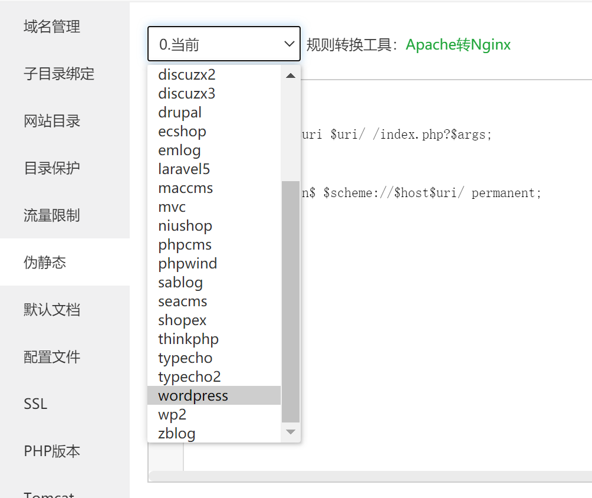Open the 目录保护 tab

(x=52, y=168)
